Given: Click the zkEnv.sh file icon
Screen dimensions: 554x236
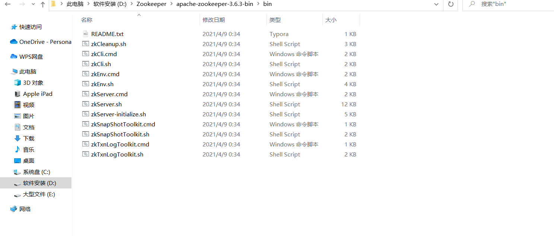Looking at the screenshot, I should (x=86, y=84).
